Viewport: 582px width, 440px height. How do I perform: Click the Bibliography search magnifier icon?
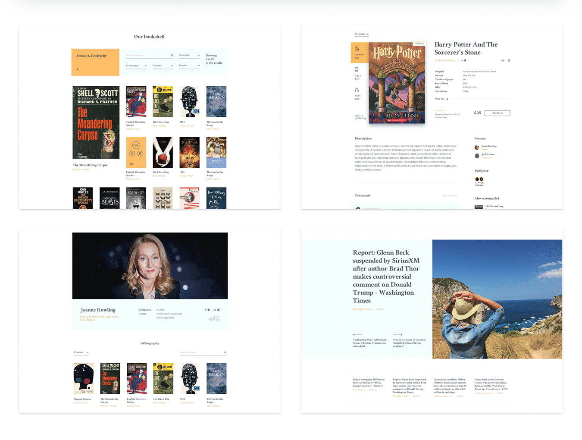[x=225, y=352]
